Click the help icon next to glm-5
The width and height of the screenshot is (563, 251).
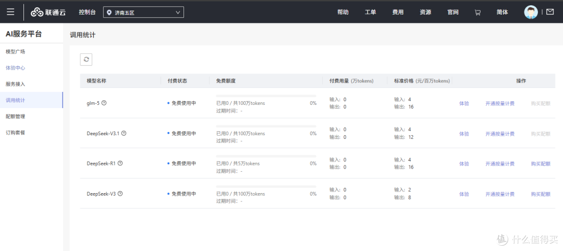coord(104,103)
